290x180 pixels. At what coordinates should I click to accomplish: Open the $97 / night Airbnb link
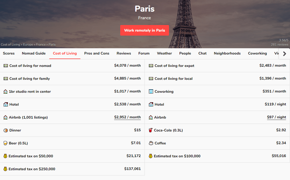coord(277,117)
